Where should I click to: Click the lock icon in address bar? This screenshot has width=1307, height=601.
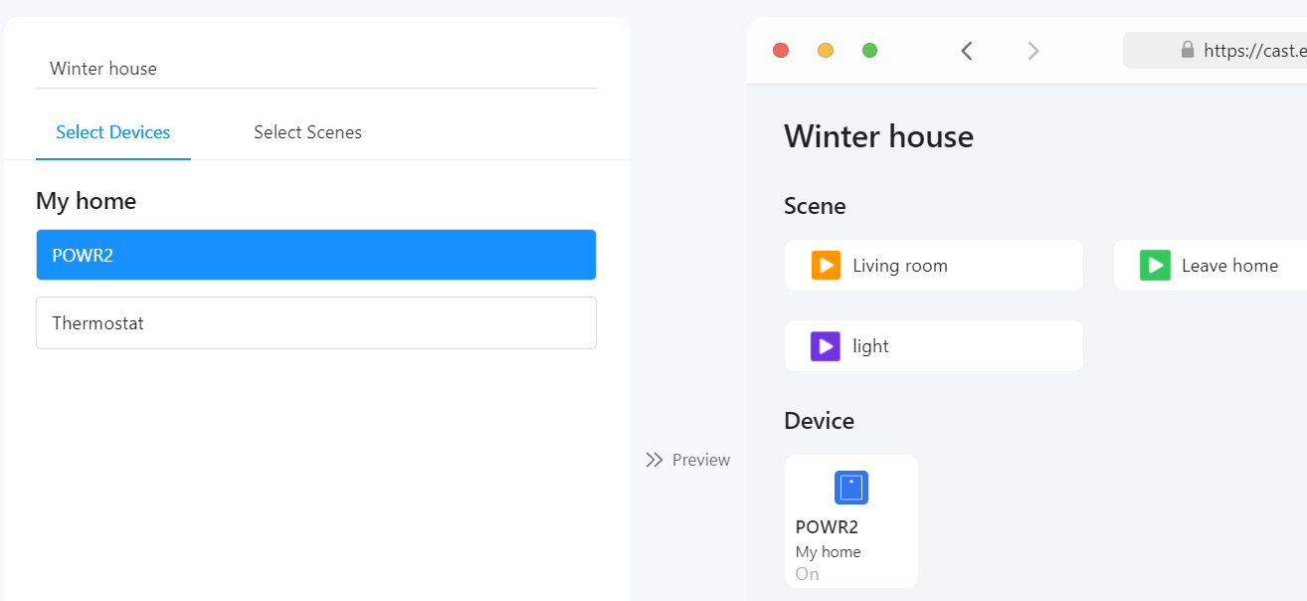point(1187,50)
